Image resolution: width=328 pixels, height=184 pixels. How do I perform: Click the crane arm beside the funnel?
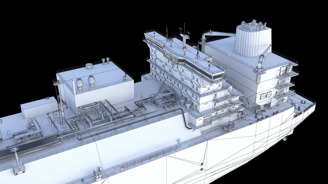(217, 34)
